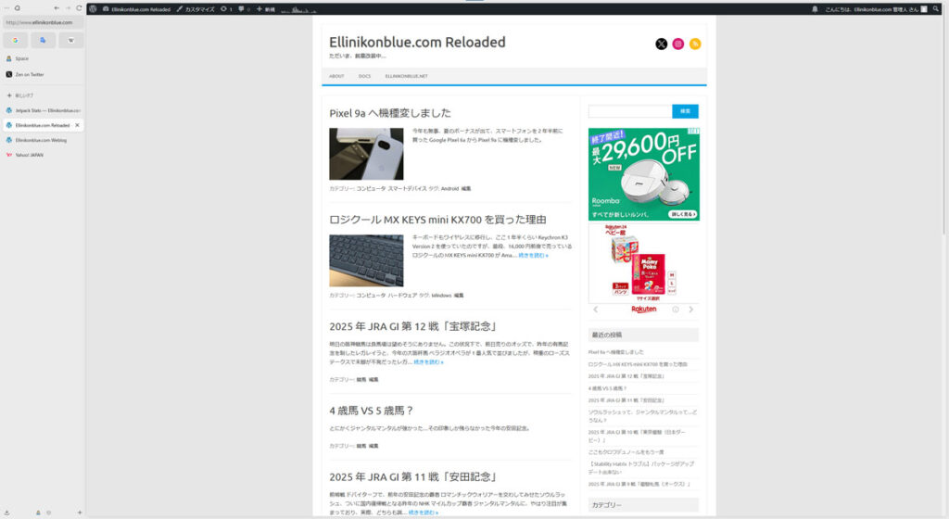This screenshot has width=949, height=519.
Task: Reload the page with the refresh icon
Action: click(79, 7)
